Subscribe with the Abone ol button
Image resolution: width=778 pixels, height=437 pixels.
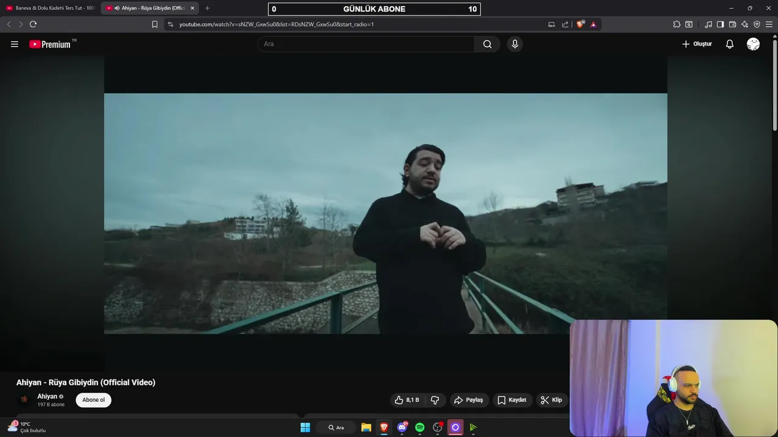(94, 400)
